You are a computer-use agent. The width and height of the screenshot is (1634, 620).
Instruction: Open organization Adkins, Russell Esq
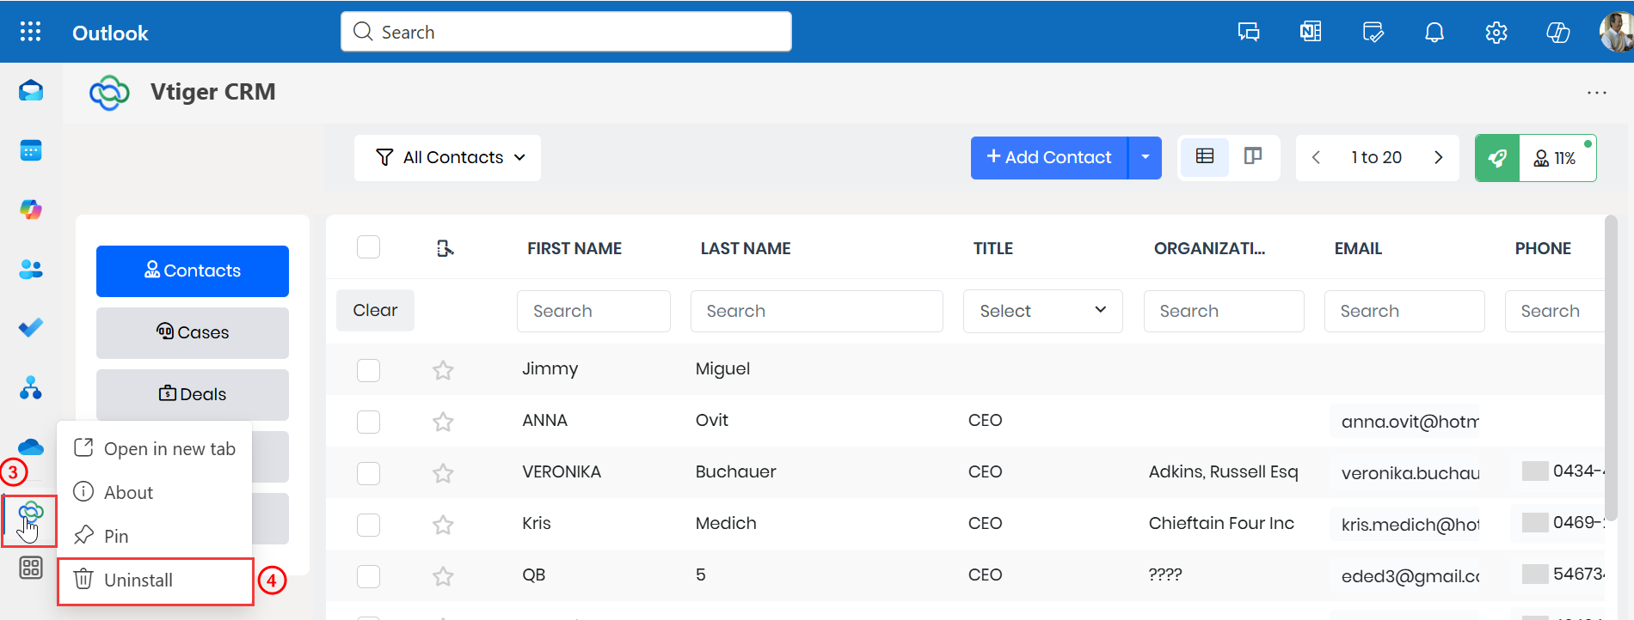1223,471
